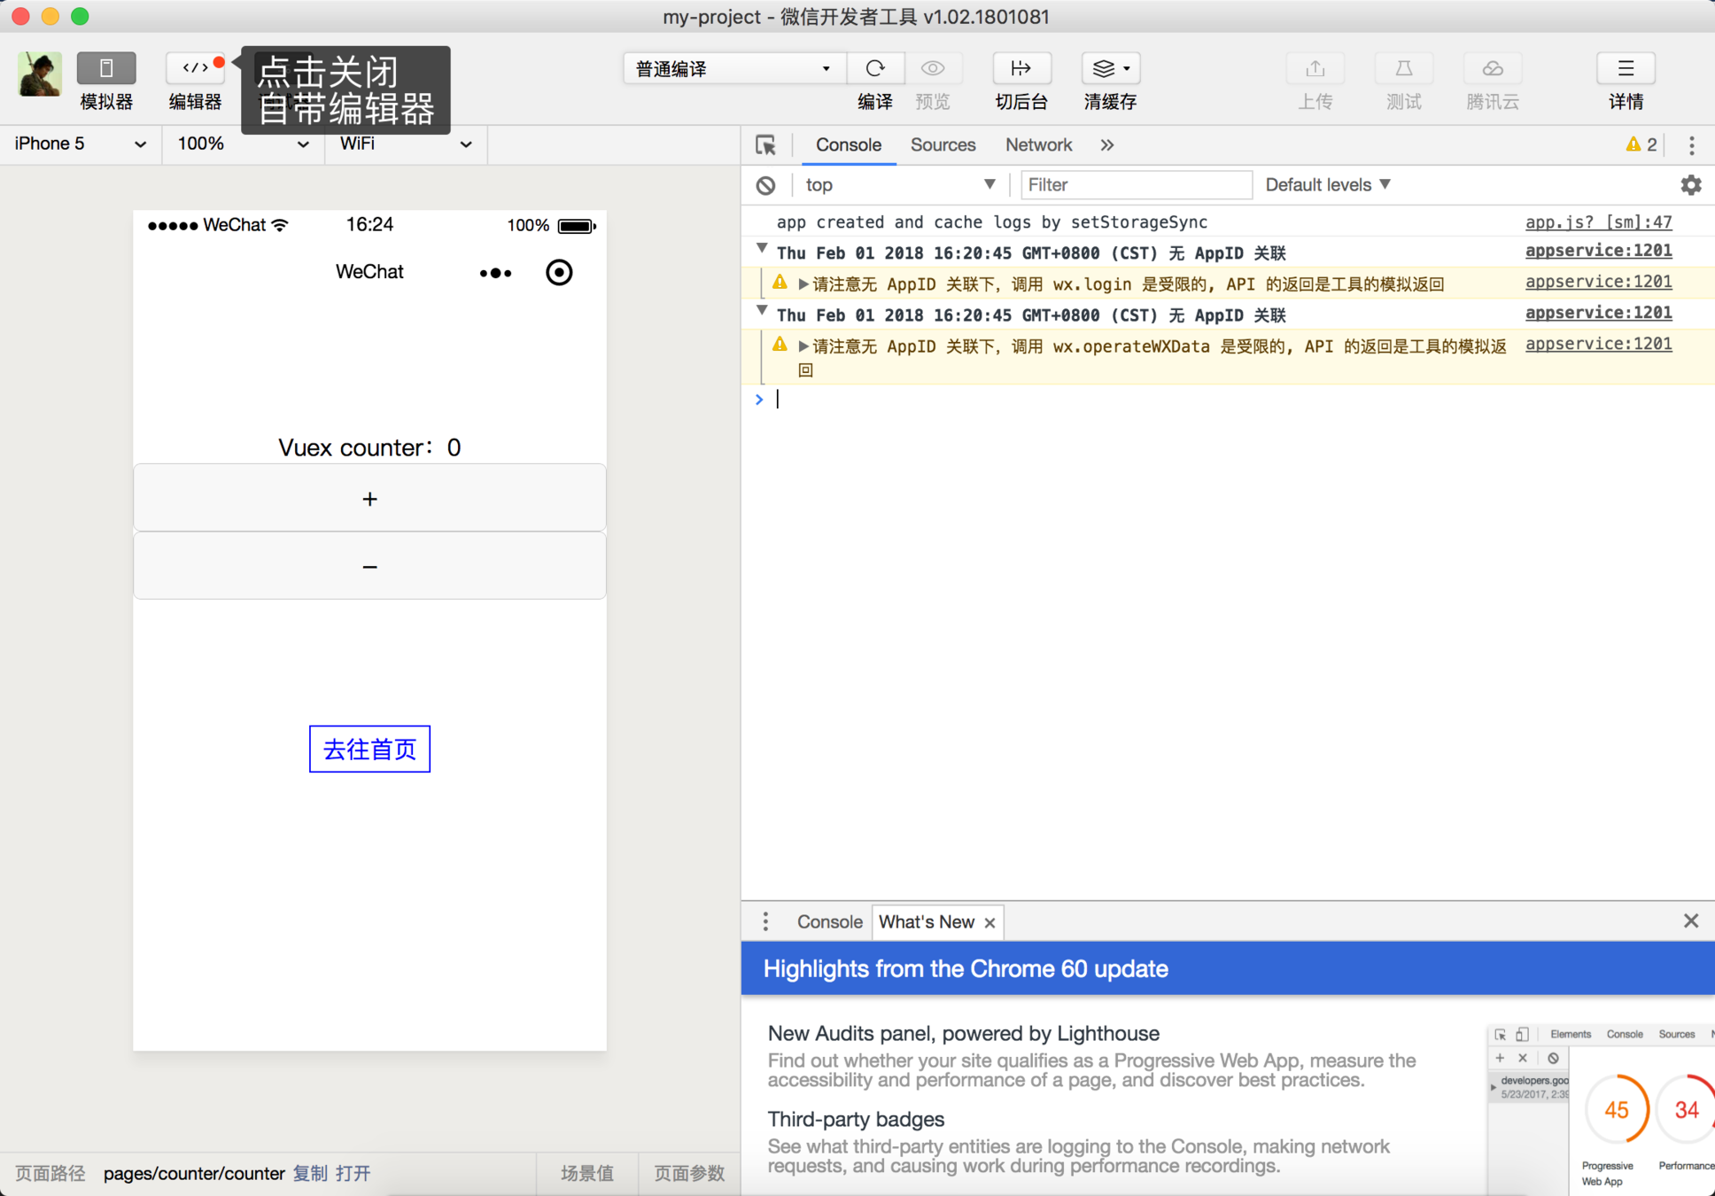This screenshot has height=1196, width=1715.
Task: Click the switch to background (切后台) icon
Action: coord(1021,68)
